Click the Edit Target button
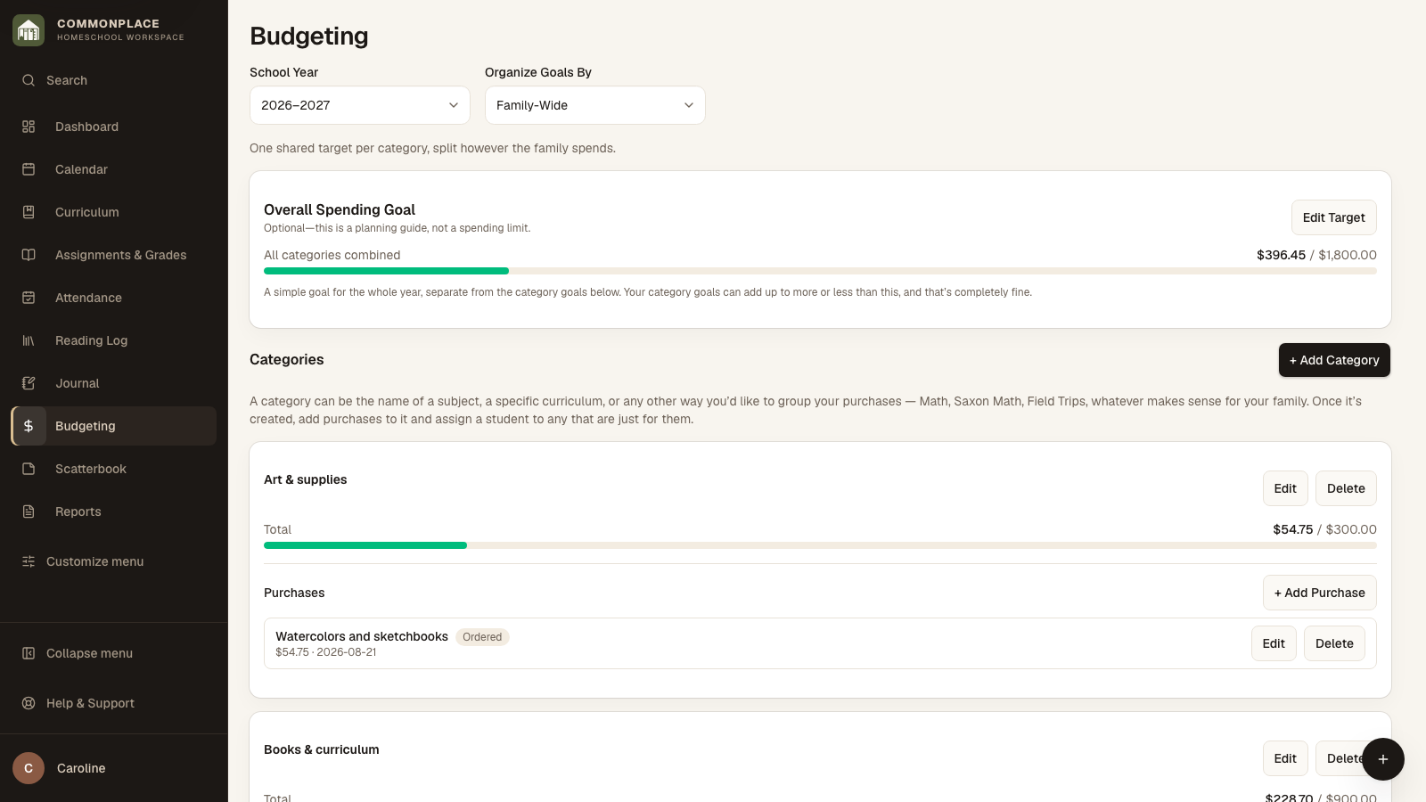This screenshot has width=1426, height=802. click(1334, 217)
